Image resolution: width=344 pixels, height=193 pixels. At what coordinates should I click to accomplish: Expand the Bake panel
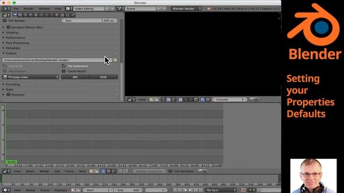(10, 90)
